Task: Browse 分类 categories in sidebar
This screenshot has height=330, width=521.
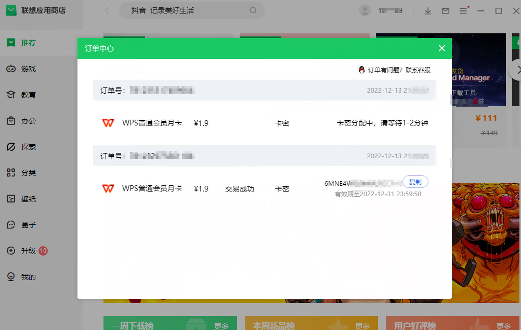Action: coord(29,173)
